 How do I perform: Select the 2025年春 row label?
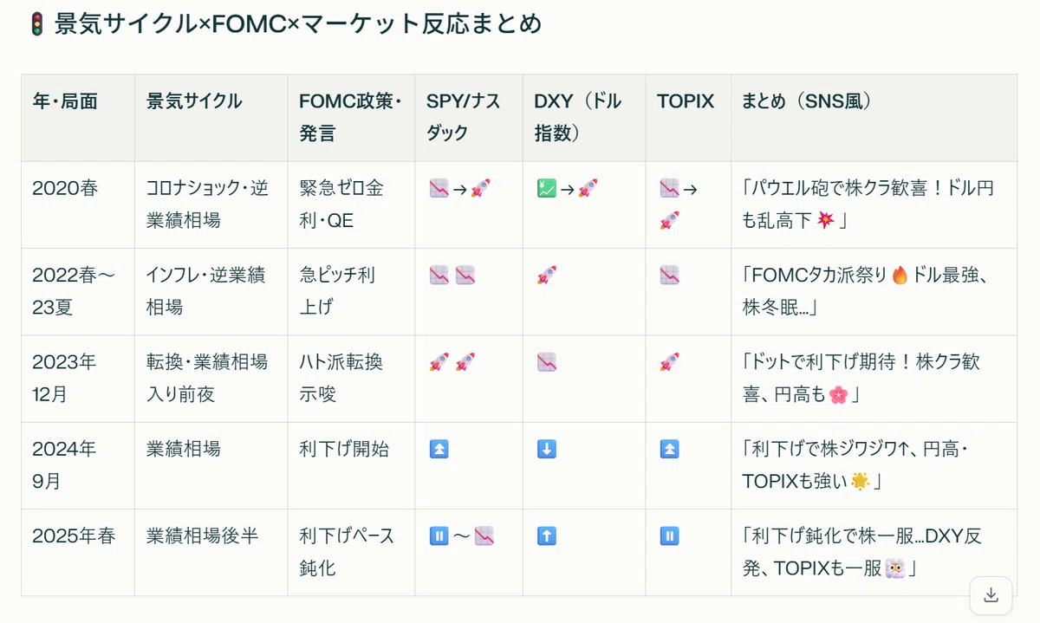point(74,535)
